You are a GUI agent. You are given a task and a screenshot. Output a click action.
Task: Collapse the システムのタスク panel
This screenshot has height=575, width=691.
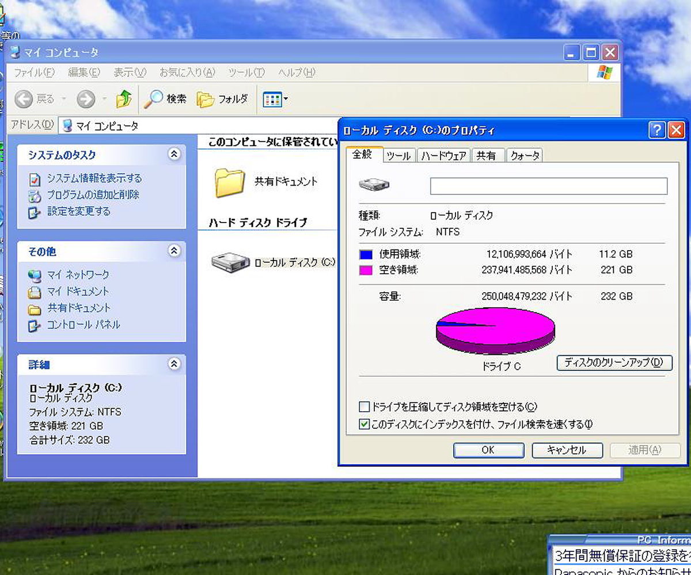point(174,154)
